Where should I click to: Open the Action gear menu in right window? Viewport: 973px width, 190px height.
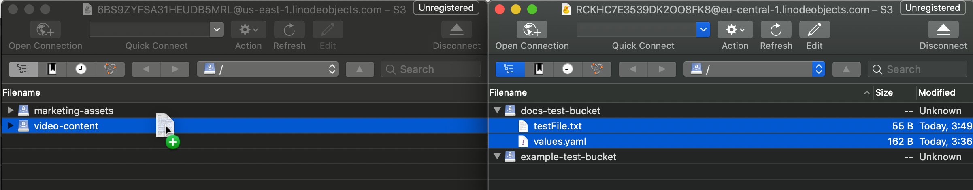pos(735,30)
